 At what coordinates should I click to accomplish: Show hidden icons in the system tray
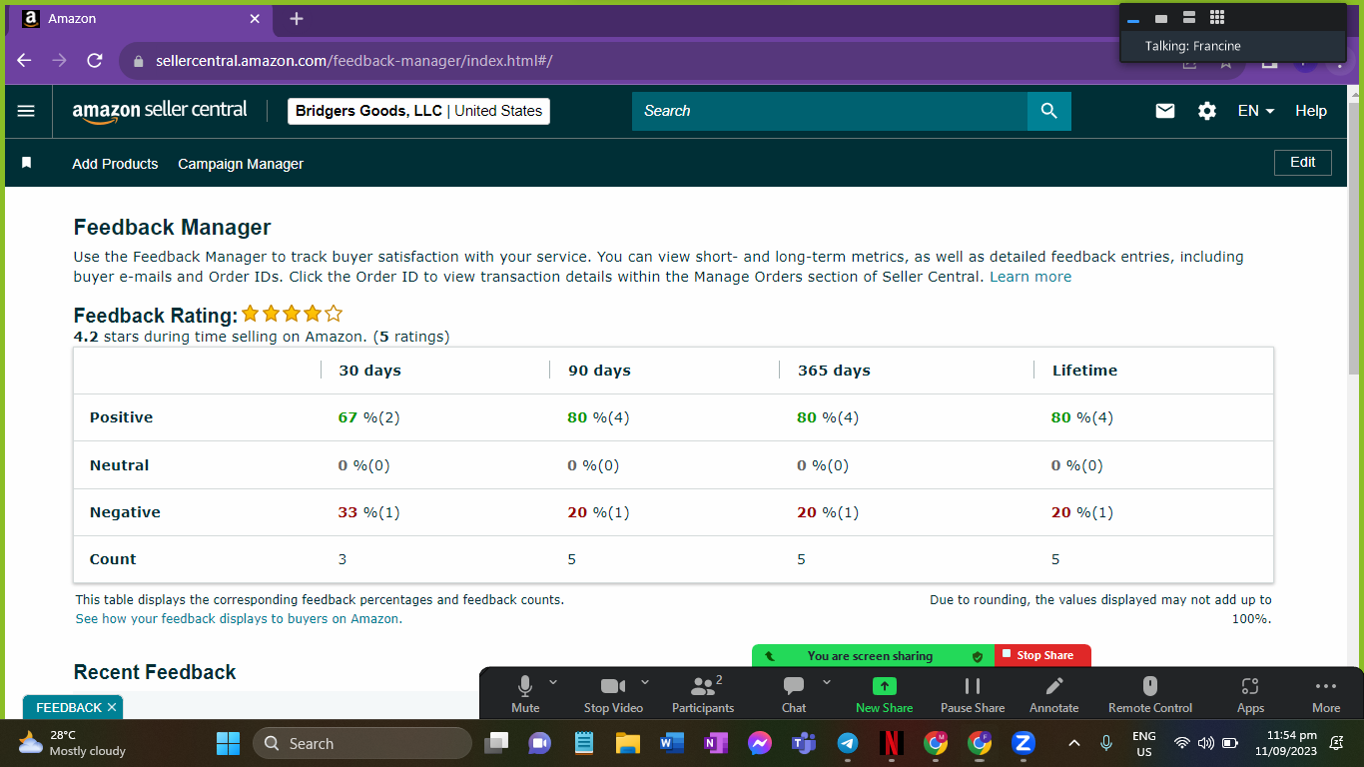pos(1074,743)
